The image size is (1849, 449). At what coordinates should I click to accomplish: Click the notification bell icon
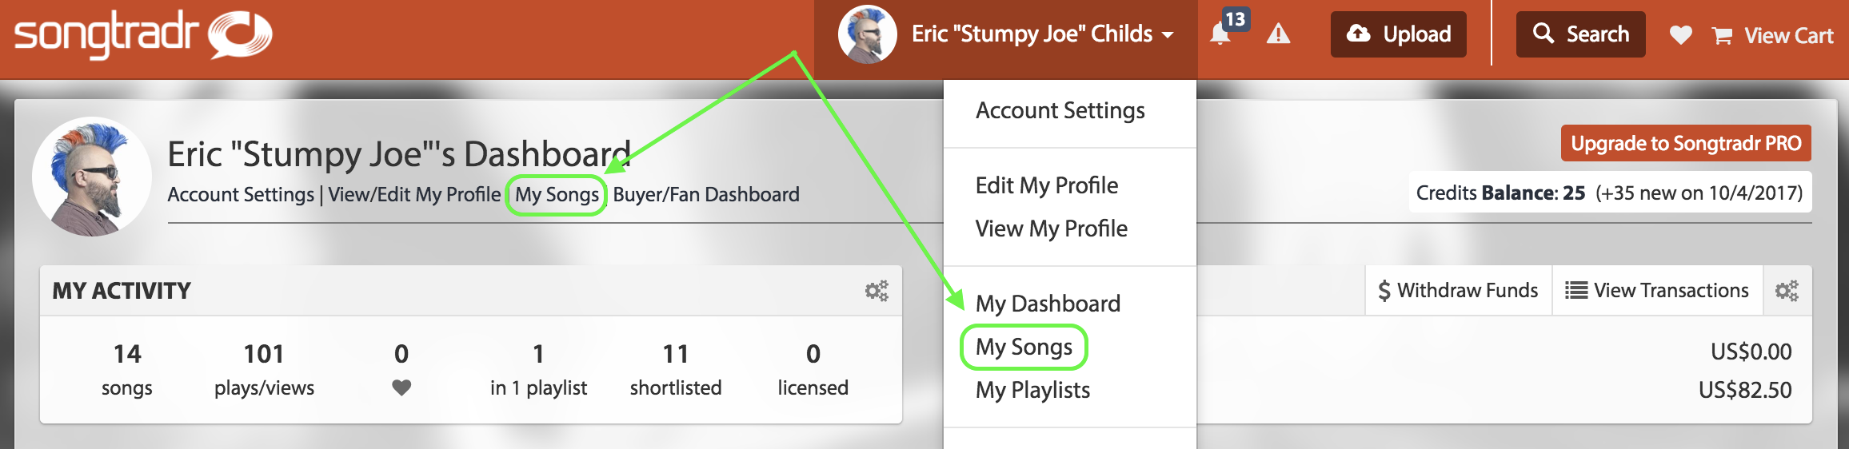(x=1220, y=34)
